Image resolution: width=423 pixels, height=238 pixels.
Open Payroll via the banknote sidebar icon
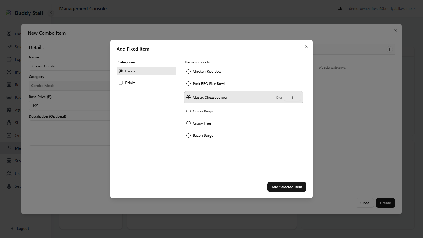(9, 97)
